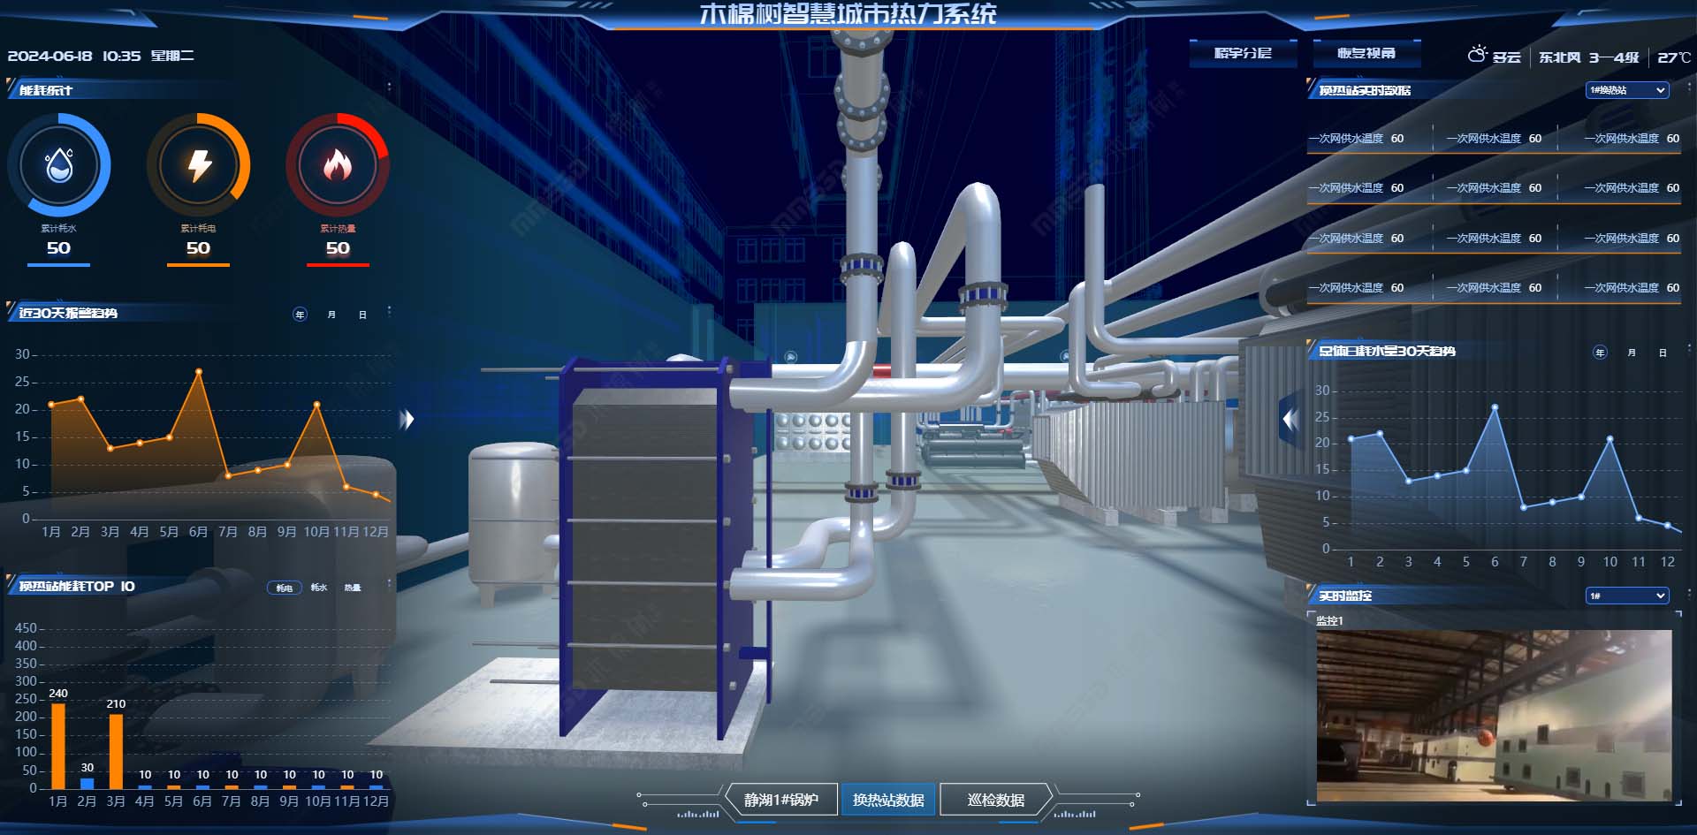Click the water consumption droplet icon
The height and width of the screenshot is (835, 1697).
click(59, 165)
